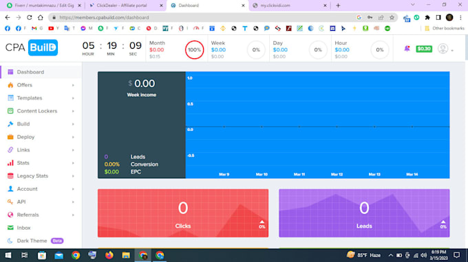This screenshot has height=262, width=468.
Task: Open the browser extensions puzzle icon
Action: [x=427, y=18]
